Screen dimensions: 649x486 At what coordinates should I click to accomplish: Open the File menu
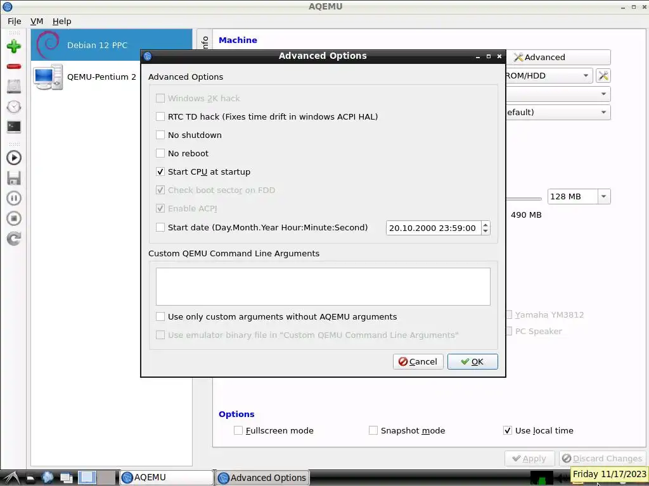click(14, 21)
